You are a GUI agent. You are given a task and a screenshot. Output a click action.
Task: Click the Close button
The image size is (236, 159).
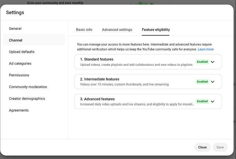coord(202,147)
